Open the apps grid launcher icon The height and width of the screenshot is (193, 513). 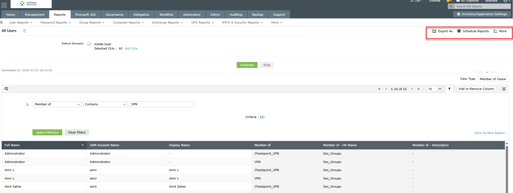[4, 5]
